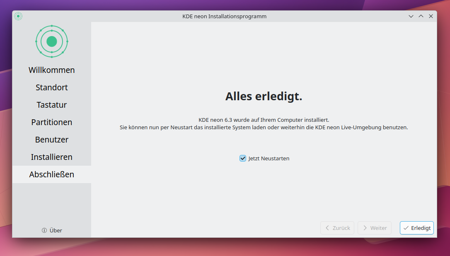The image size is (450, 256).
Task: Maximize the installer window
Action: coord(421,16)
